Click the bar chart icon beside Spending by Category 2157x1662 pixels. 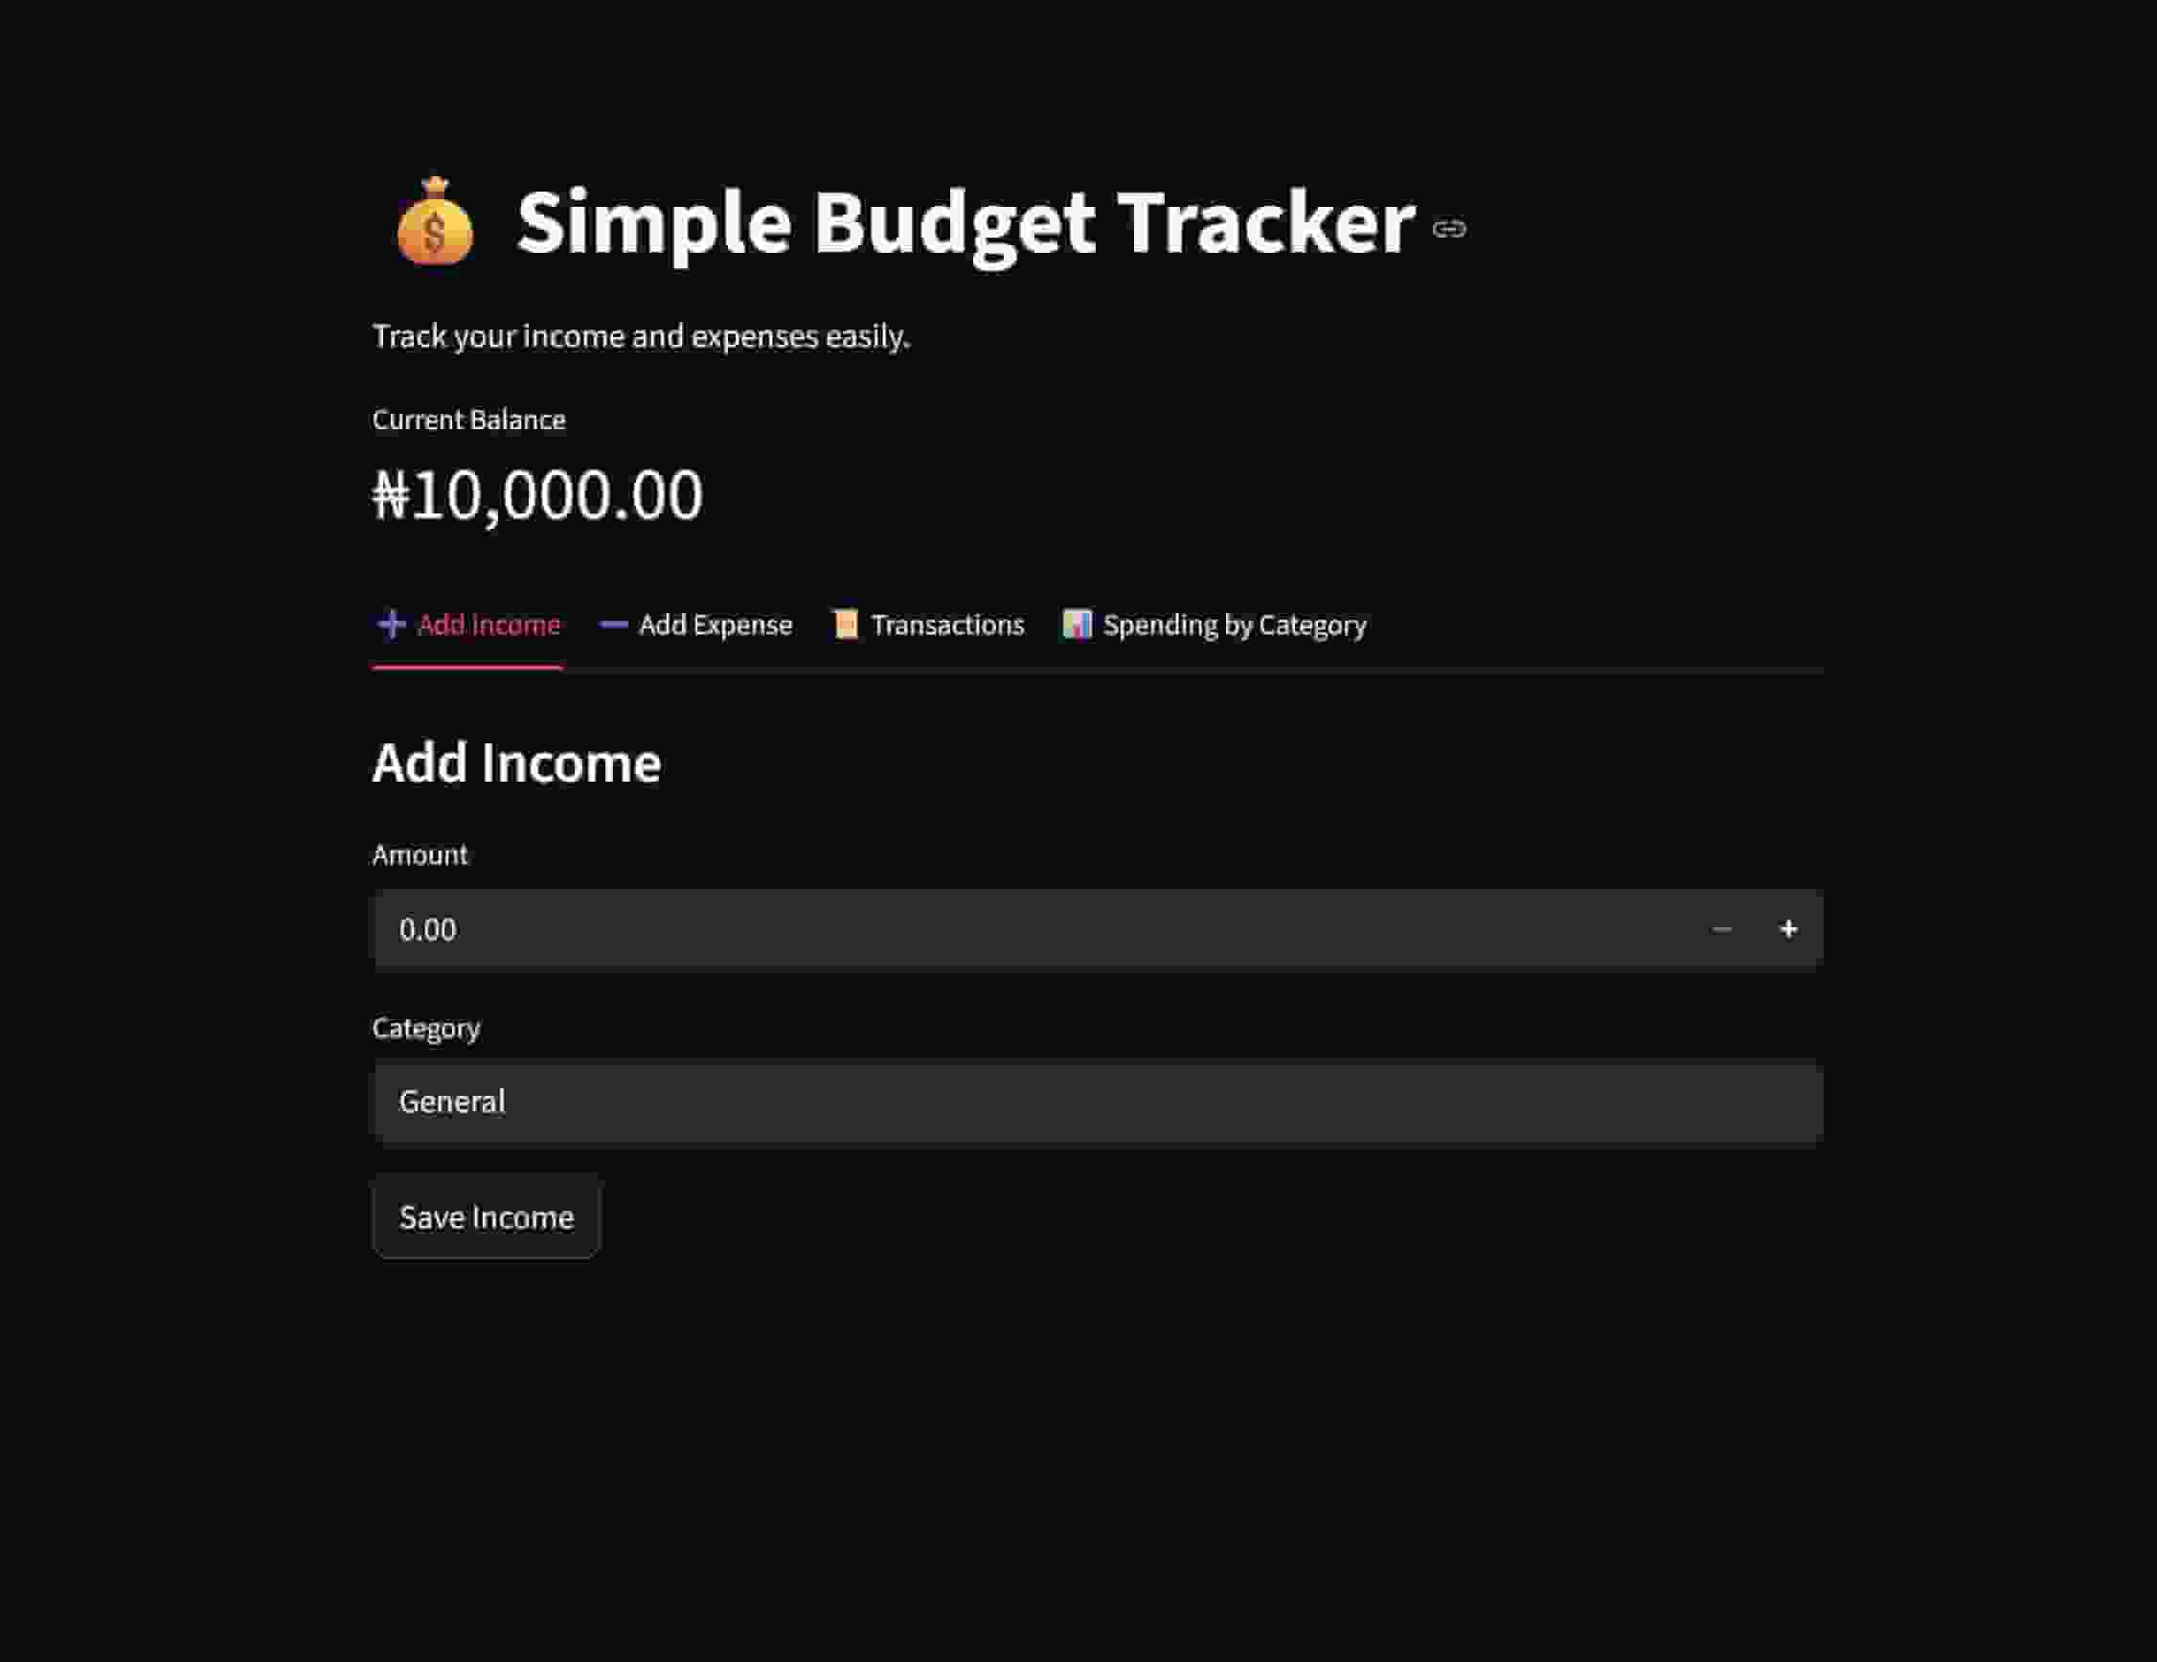pos(1078,625)
